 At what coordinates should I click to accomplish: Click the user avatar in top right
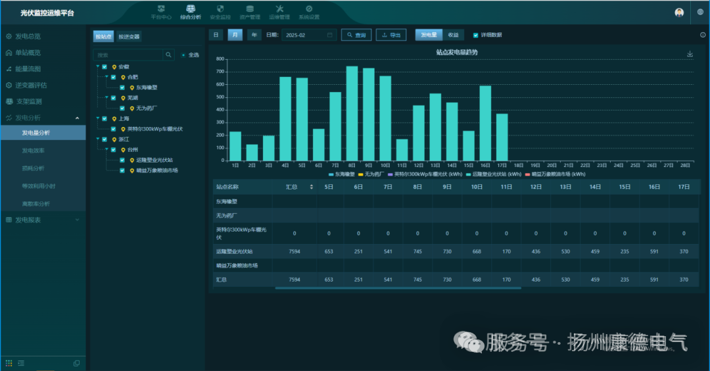click(679, 12)
